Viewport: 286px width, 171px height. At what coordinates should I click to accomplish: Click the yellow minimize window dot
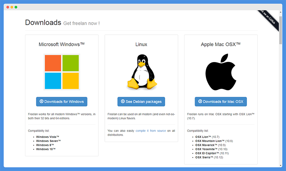(12, 7)
